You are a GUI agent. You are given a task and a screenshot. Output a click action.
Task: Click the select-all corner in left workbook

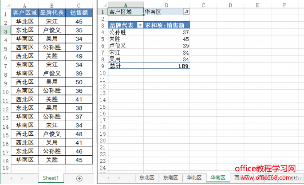(x=8, y=5)
